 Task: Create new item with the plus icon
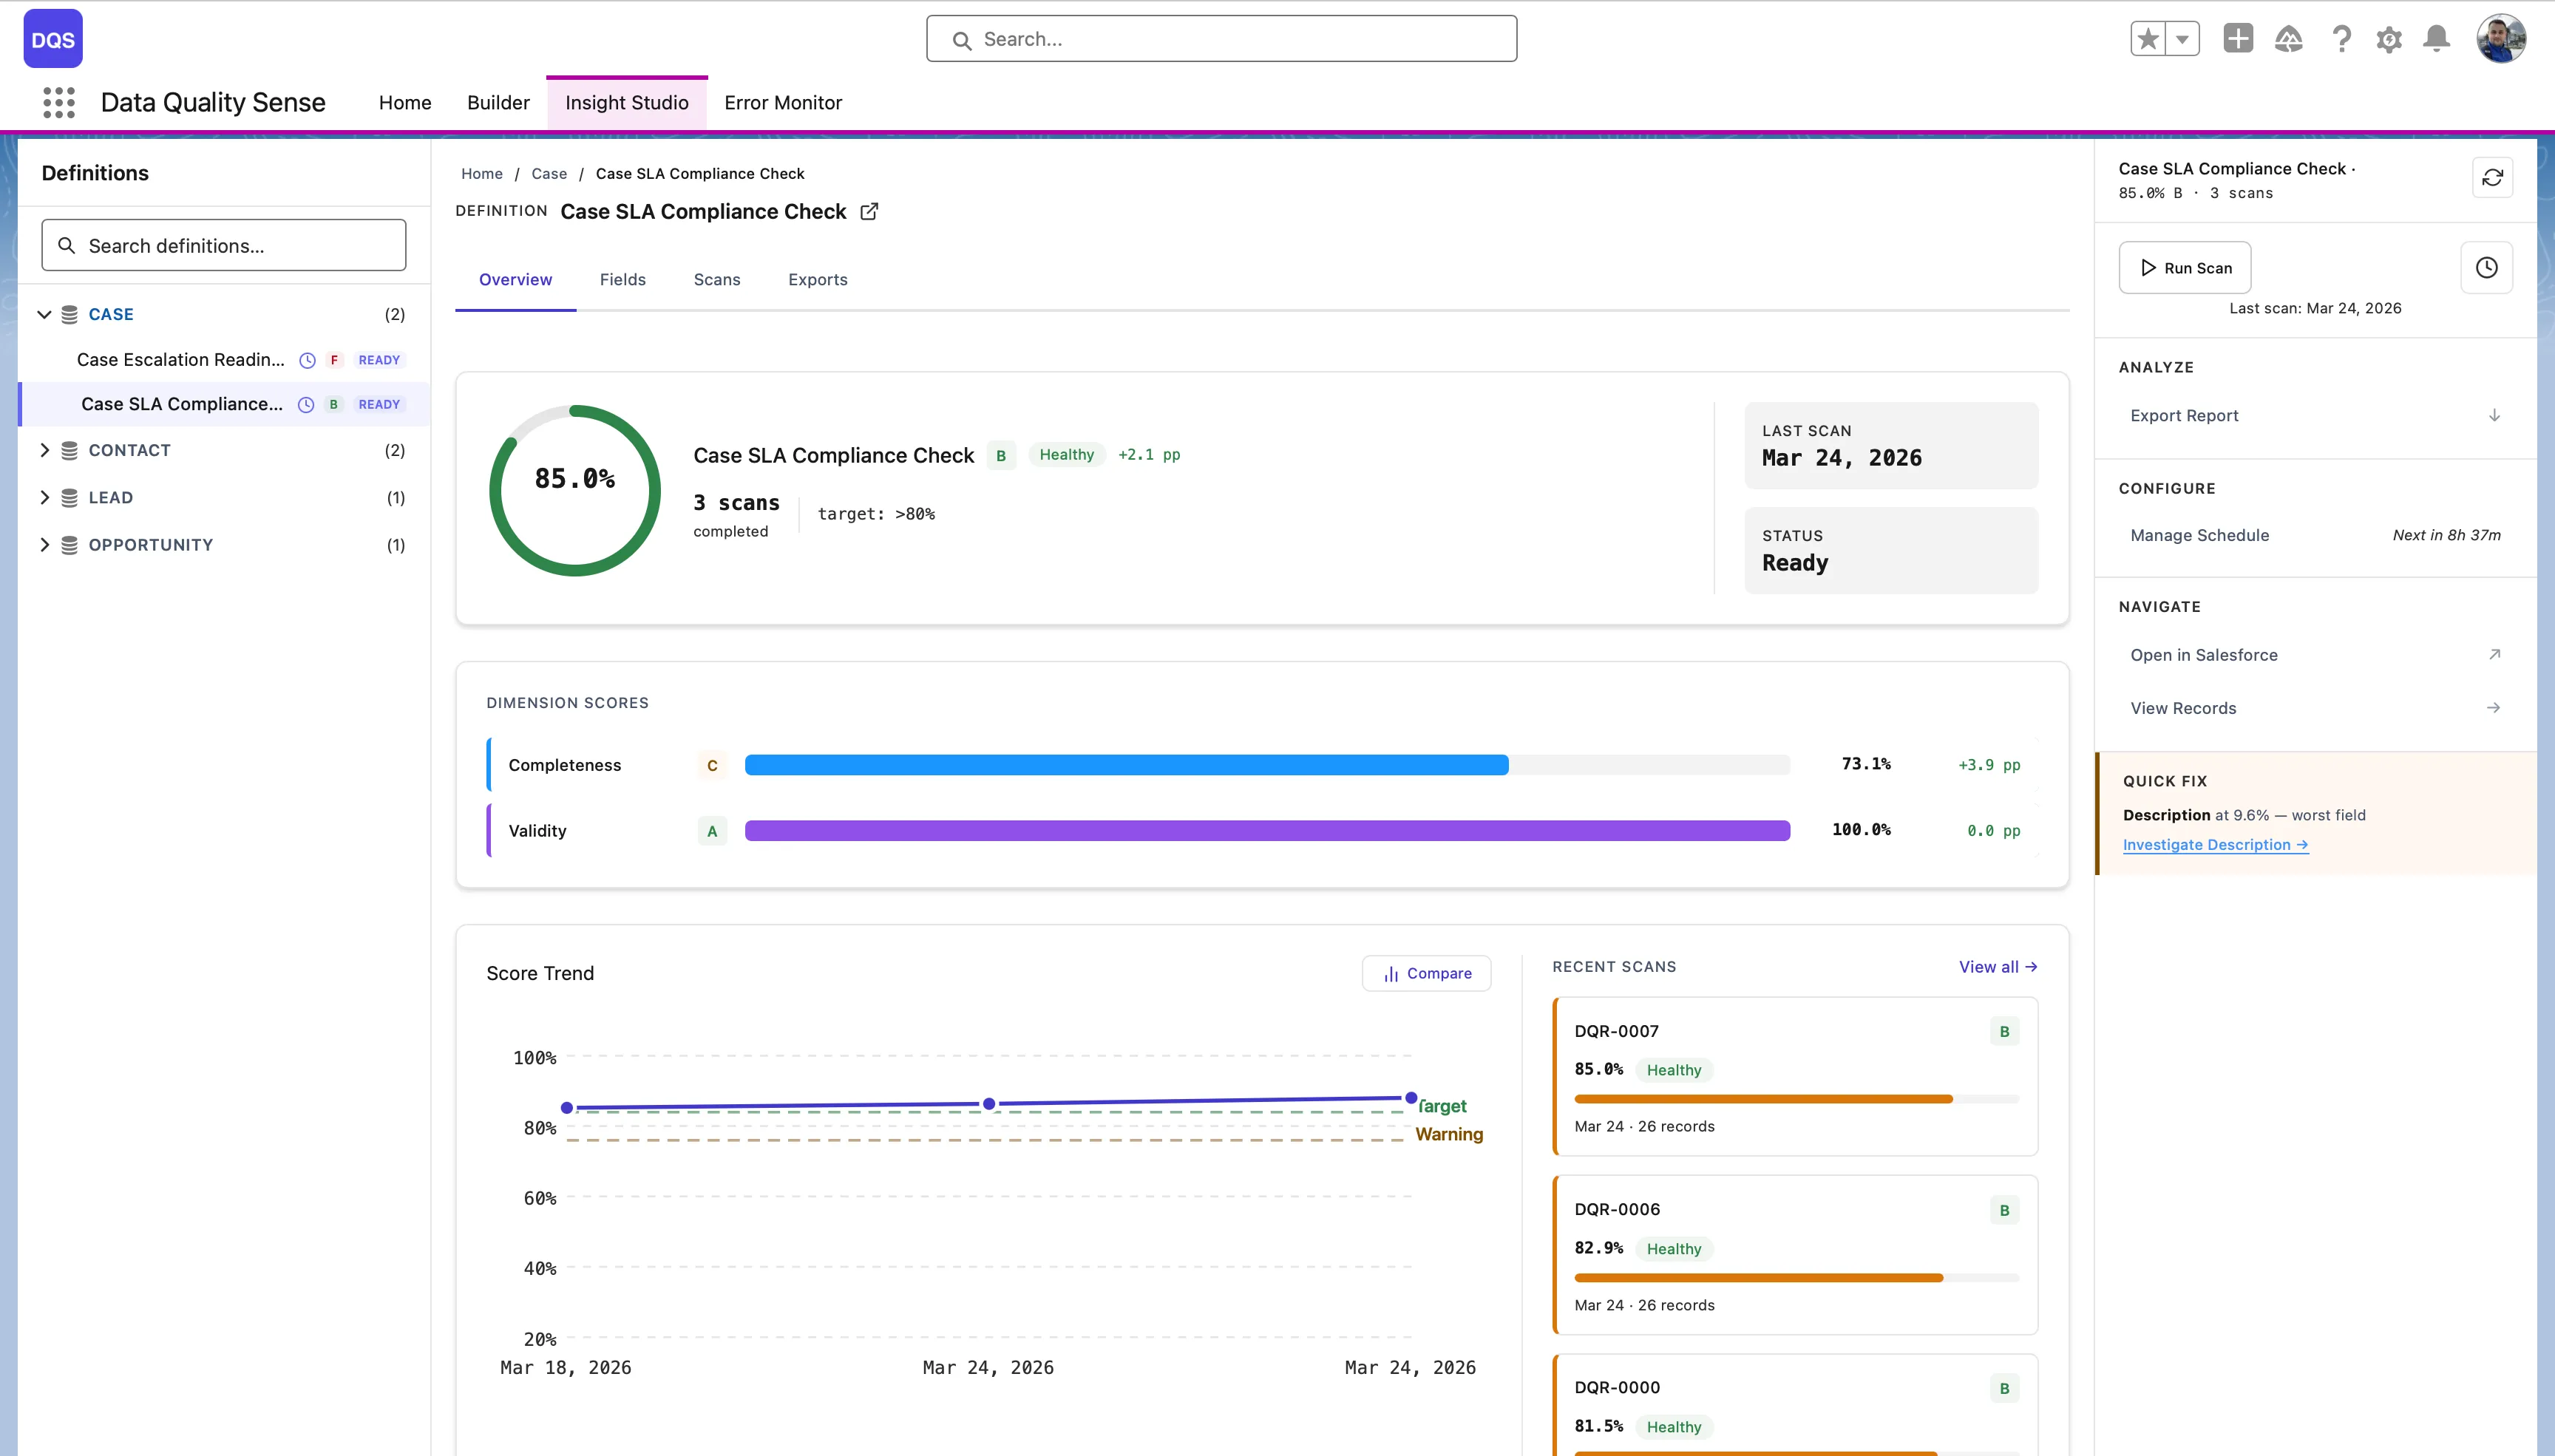tap(2239, 38)
